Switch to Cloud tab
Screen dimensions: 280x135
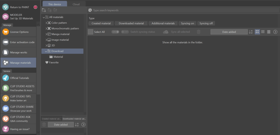click(76, 4)
